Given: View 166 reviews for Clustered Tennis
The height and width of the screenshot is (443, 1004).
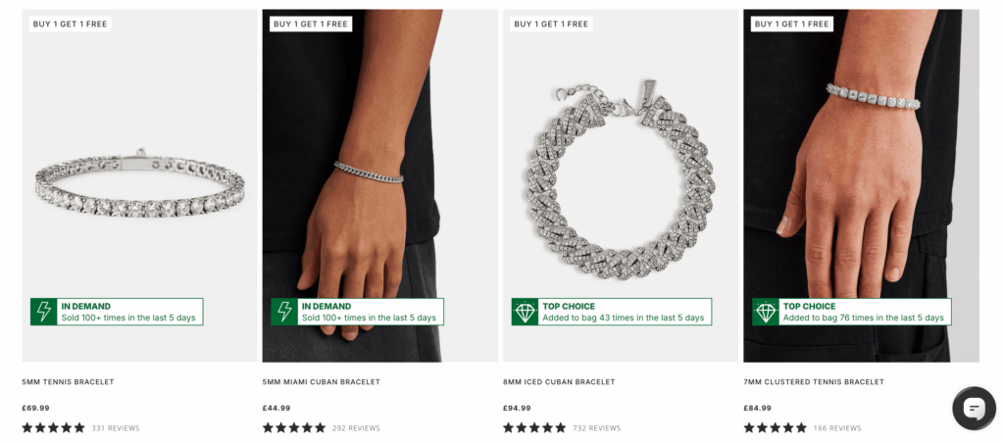Looking at the screenshot, I should 837,428.
